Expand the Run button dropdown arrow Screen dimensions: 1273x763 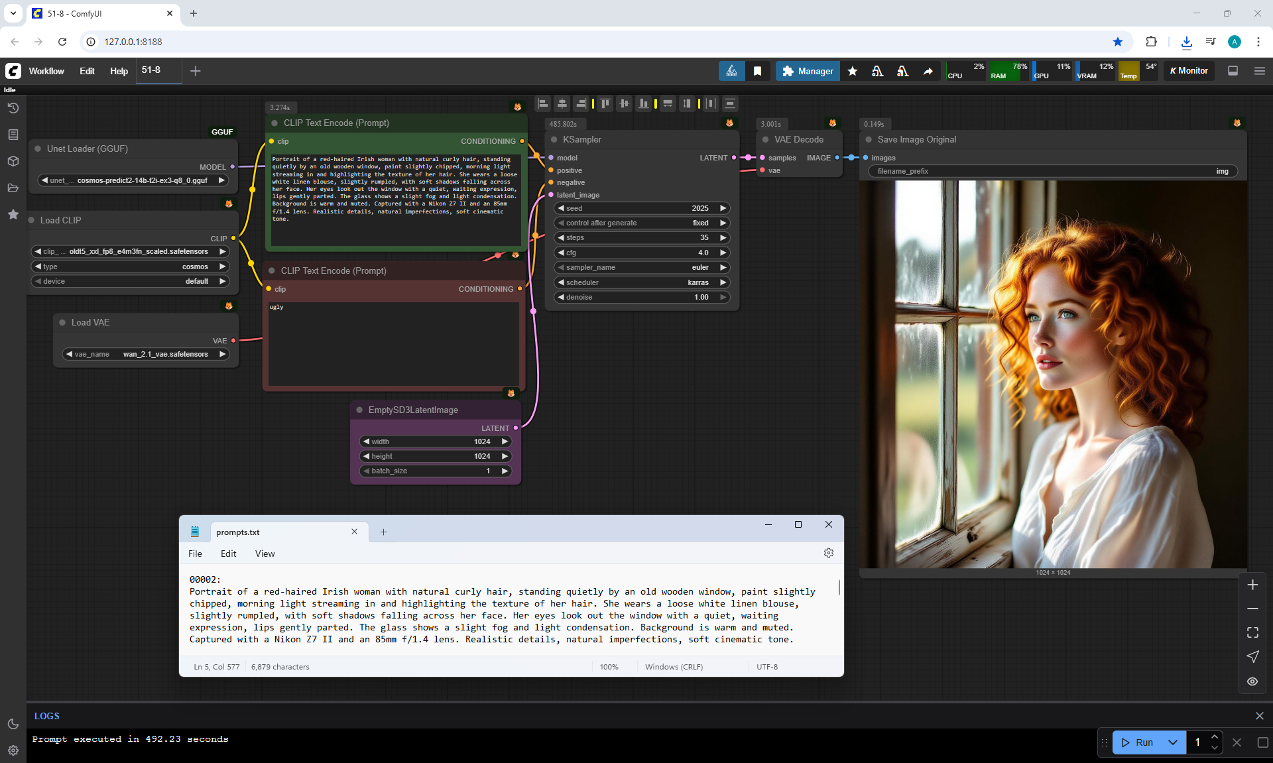coord(1172,742)
